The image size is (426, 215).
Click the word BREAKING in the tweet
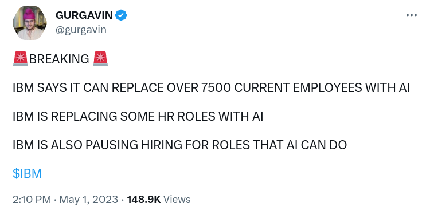(x=59, y=59)
